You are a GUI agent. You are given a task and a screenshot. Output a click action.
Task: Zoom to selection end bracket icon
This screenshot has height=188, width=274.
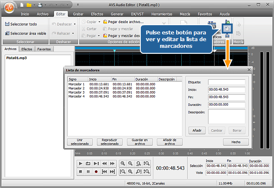[x=138, y=172]
